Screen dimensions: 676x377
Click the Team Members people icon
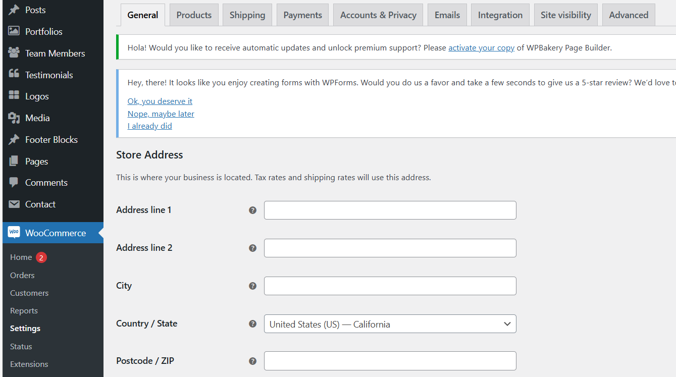click(14, 53)
